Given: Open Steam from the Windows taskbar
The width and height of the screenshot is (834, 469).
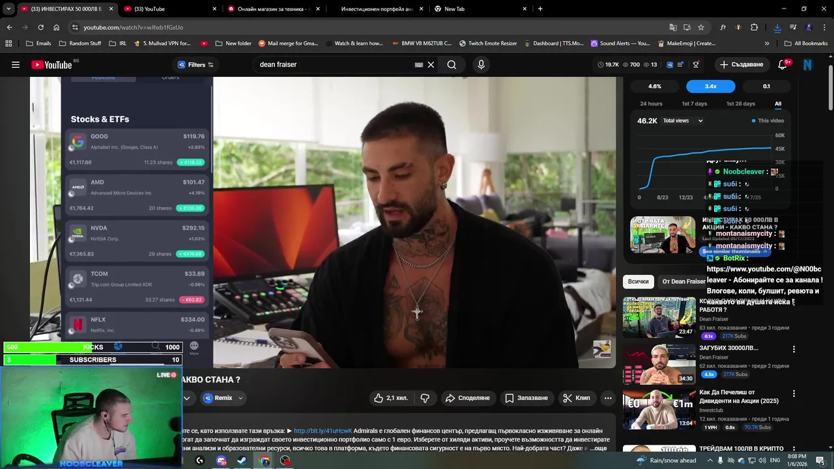Looking at the screenshot, I should tap(242, 461).
